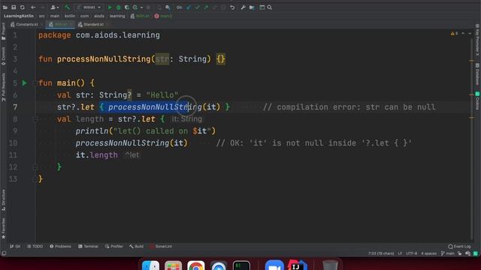Image resolution: width=481 pixels, height=270 pixels.
Task: Open file via the folder toolbar icon
Action: (5, 7)
